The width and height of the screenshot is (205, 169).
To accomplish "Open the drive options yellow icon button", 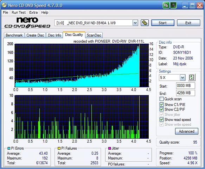I will coord(145,23).
